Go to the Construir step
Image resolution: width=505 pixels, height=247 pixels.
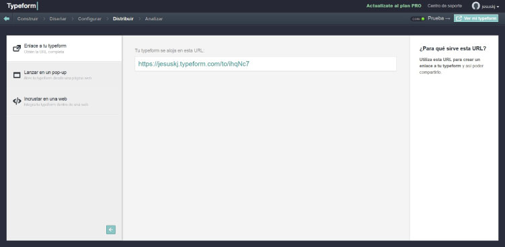pyautogui.click(x=28, y=19)
